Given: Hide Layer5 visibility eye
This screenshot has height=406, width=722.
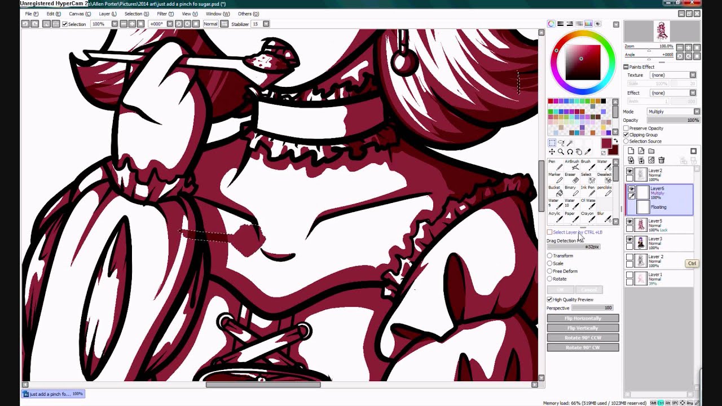Looking at the screenshot, I should pyautogui.click(x=629, y=222).
